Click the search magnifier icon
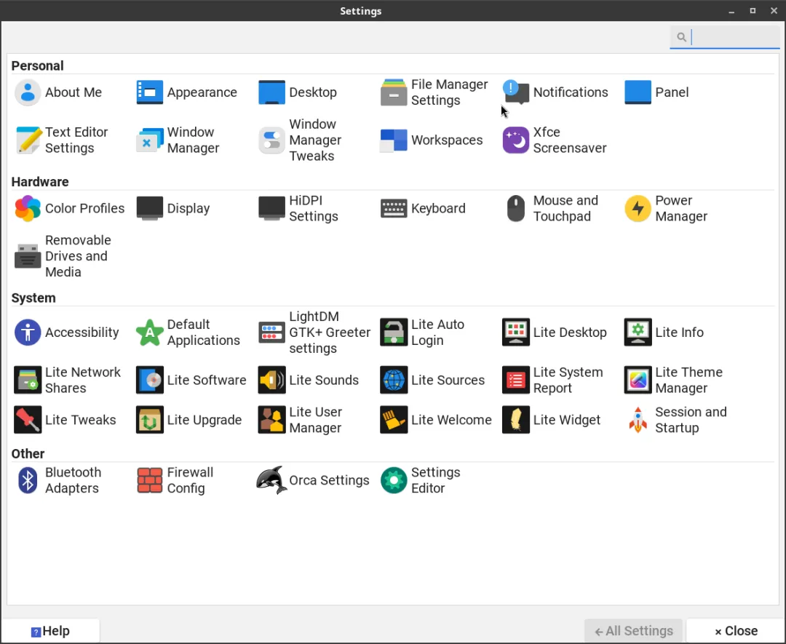Image resolution: width=786 pixels, height=644 pixels. click(x=681, y=36)
